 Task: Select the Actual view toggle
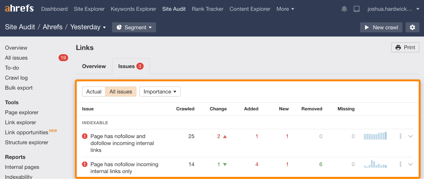point(94,92)
